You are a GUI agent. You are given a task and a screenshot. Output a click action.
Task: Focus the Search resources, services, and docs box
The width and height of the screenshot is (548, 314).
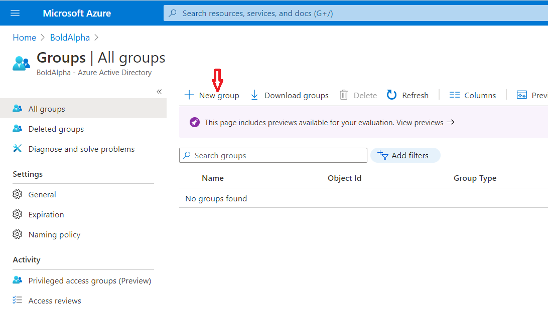356,13
